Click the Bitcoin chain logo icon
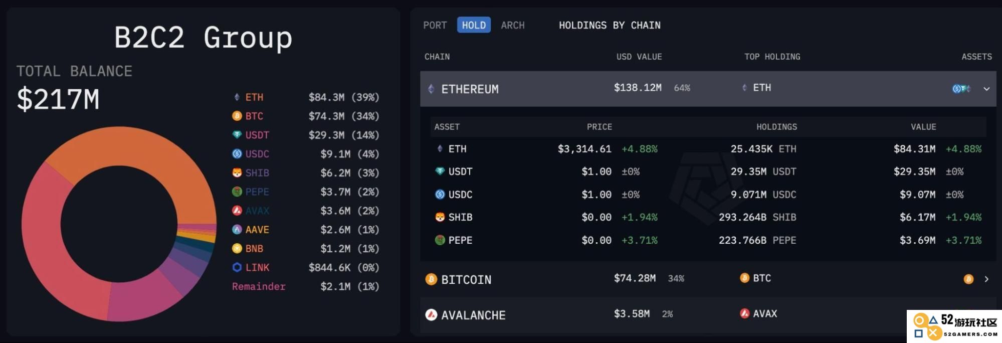1002x343 pixels. click(x=431, y=279)
